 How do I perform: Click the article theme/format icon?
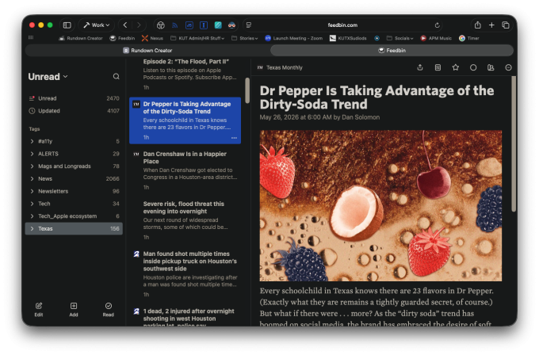(x=491, y=67)
